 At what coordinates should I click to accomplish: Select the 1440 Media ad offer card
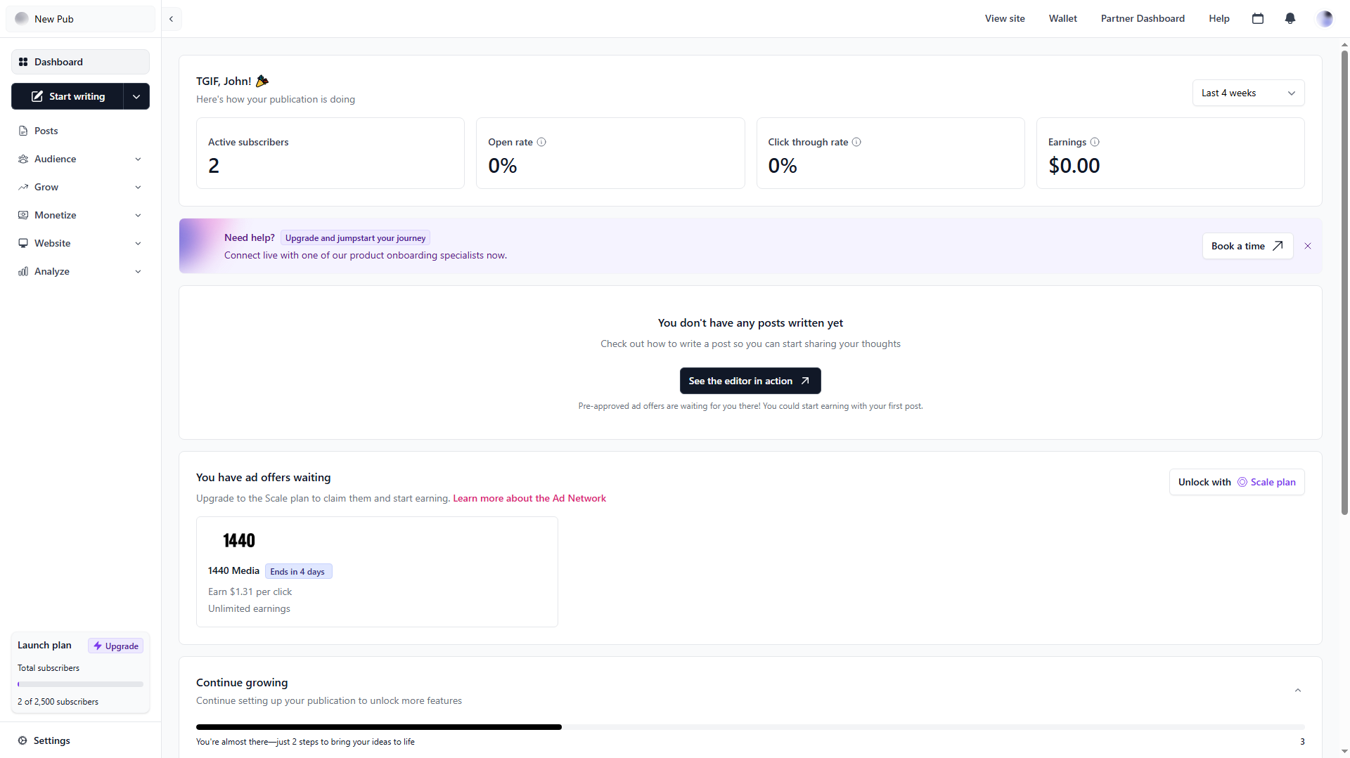coord(377,571)
